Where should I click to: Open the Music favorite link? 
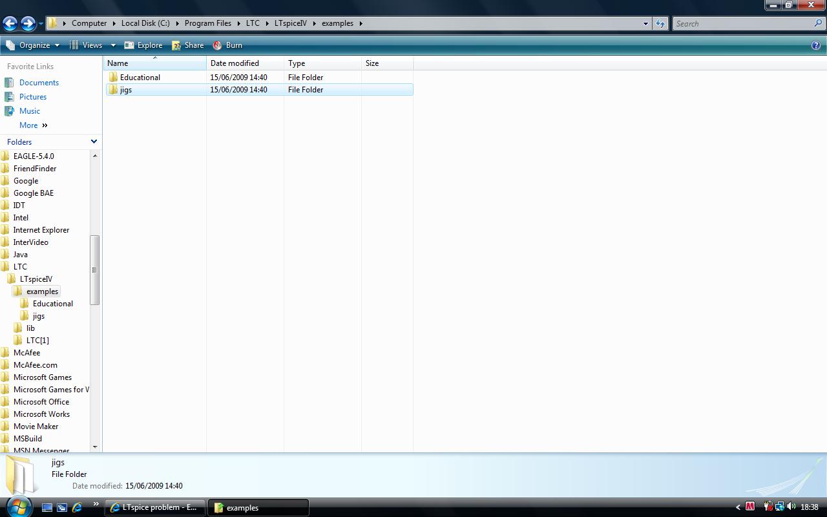click(30, 111)
